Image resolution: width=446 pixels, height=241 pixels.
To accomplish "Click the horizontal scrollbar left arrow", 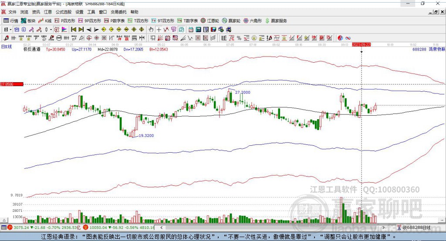I will [x=162, y=228].
